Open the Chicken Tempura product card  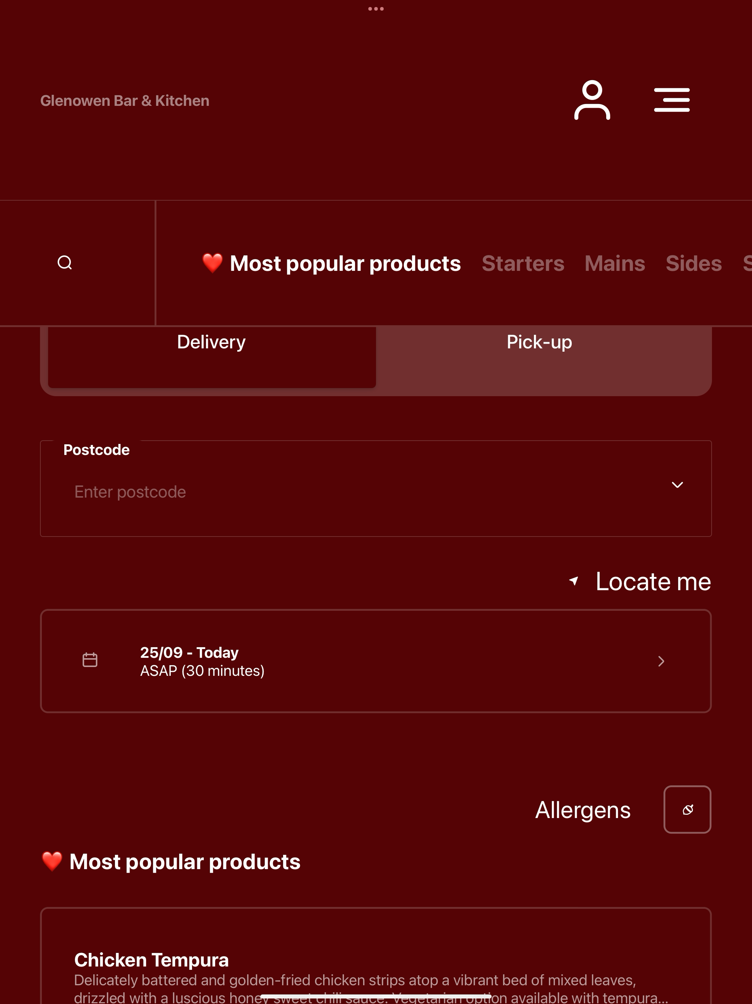[376, 956]
